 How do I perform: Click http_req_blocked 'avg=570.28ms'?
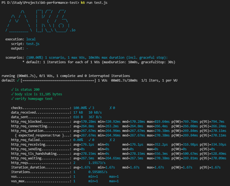point(85,122)
